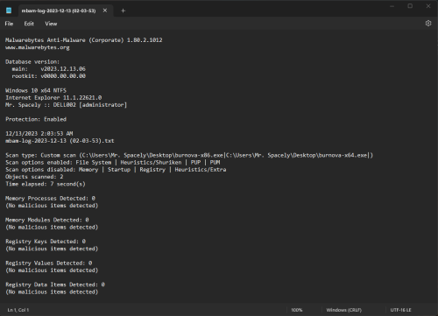Click the 'Objects scanned: 2' line

coord(34,177)
